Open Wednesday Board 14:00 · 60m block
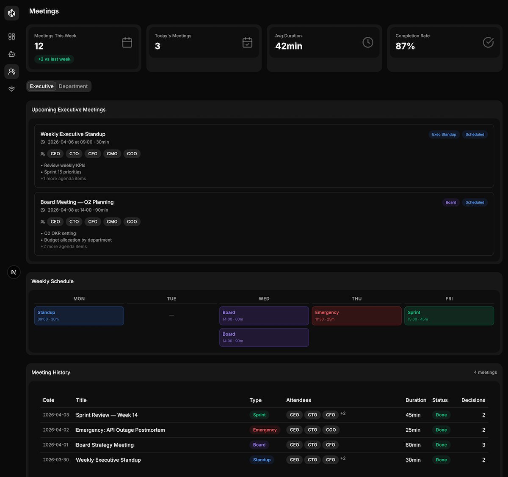 tap(264, 316)
